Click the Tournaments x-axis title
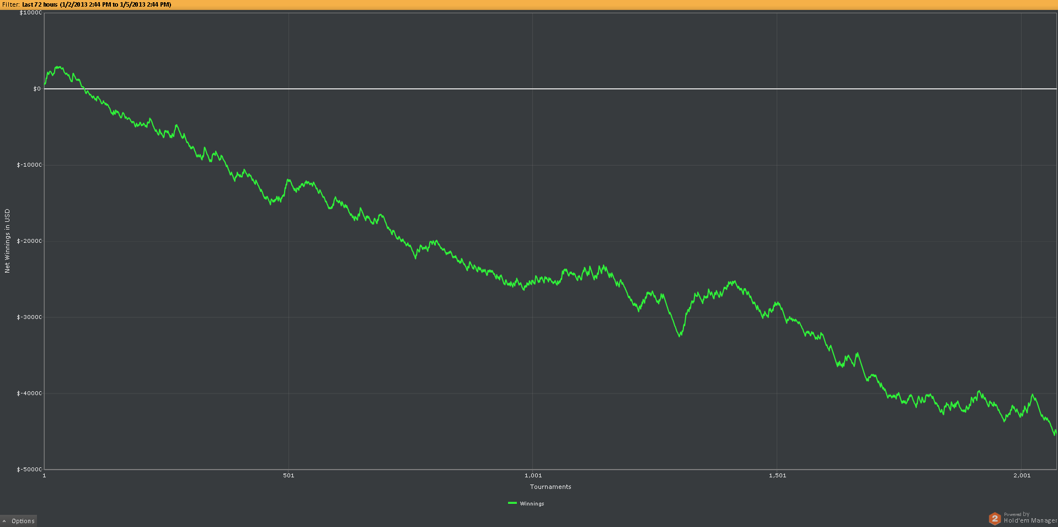 pos(551,487)
